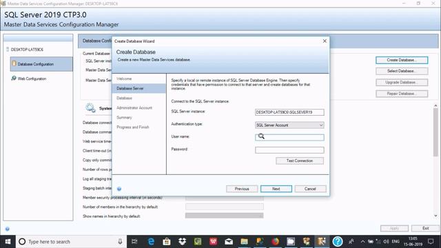
Task: Select Database Configuration in the left tree
Action: tap(41, 64)
